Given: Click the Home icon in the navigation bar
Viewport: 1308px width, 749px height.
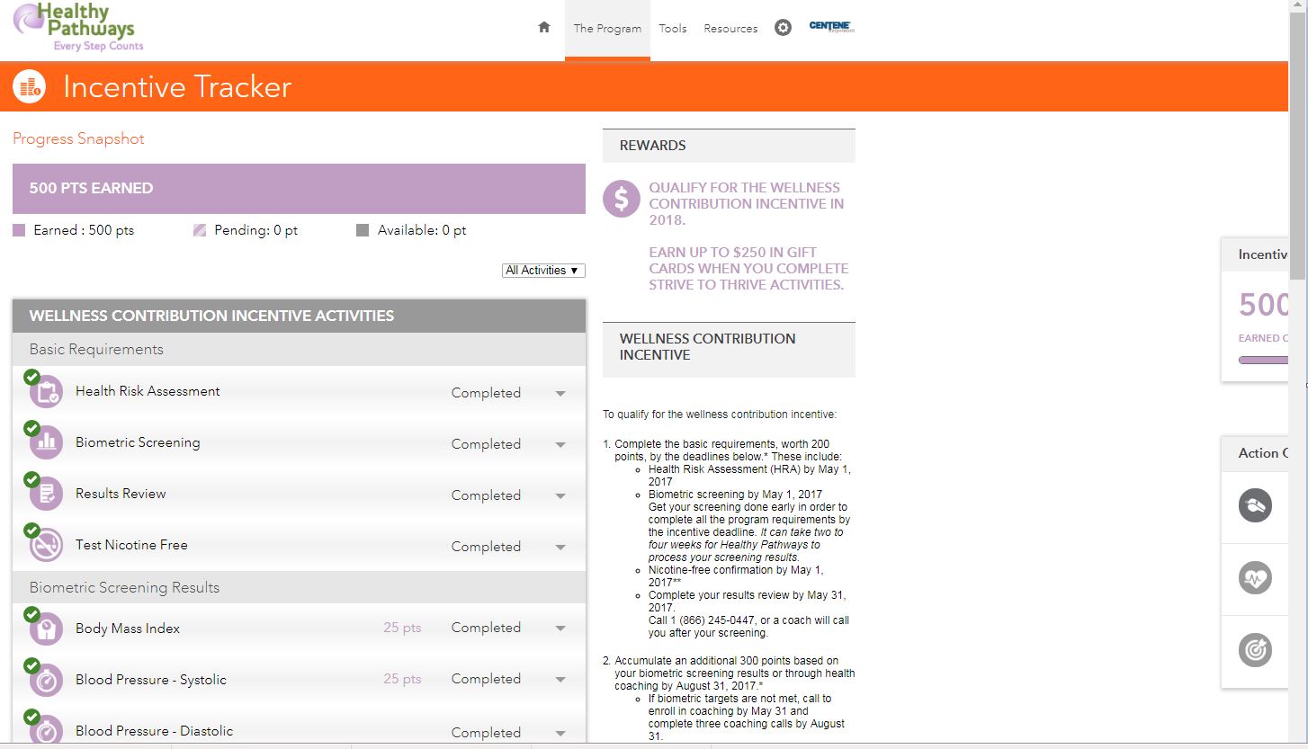Looking at the screenshot, I should click(x=543, y=28).
